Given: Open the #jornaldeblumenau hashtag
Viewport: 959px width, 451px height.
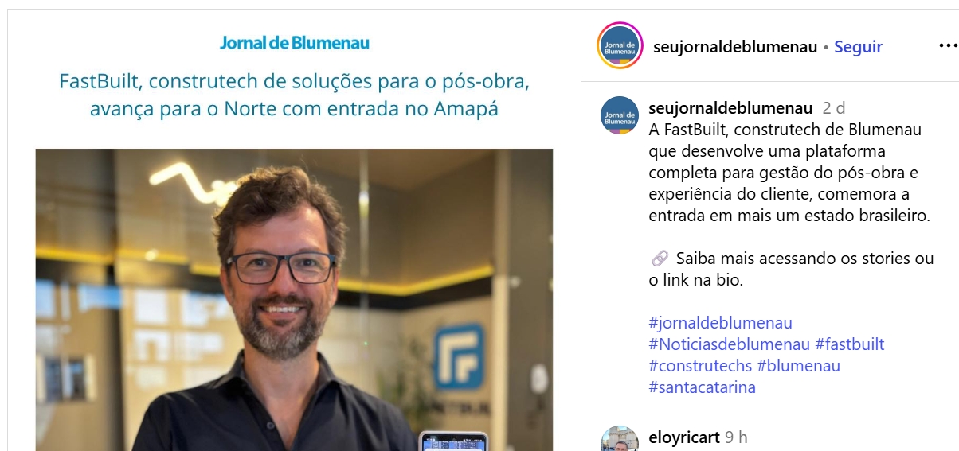Looking at the screenshot, I should point(721,323).
